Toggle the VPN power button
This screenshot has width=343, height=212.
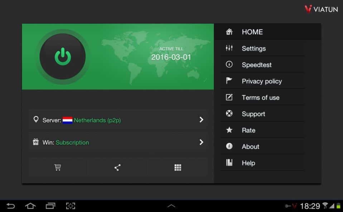click(x=63, y=57)
